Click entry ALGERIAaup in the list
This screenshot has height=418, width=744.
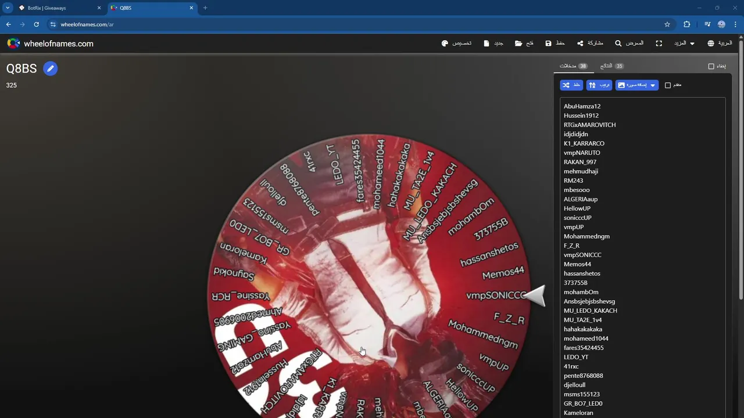(581, 199)
